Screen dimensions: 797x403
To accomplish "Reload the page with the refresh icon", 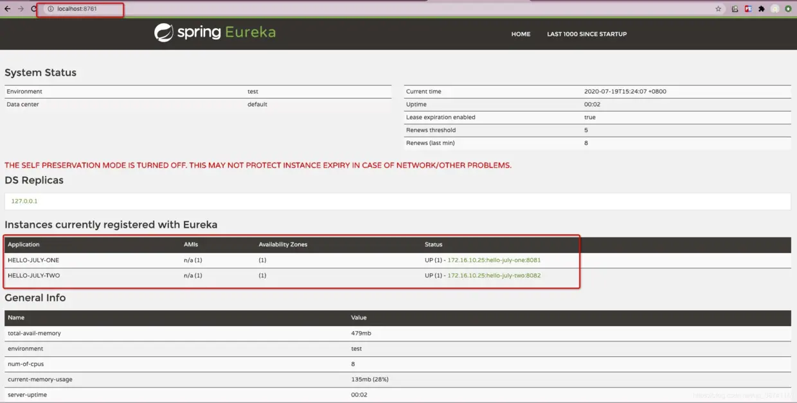I will point(33,9).
